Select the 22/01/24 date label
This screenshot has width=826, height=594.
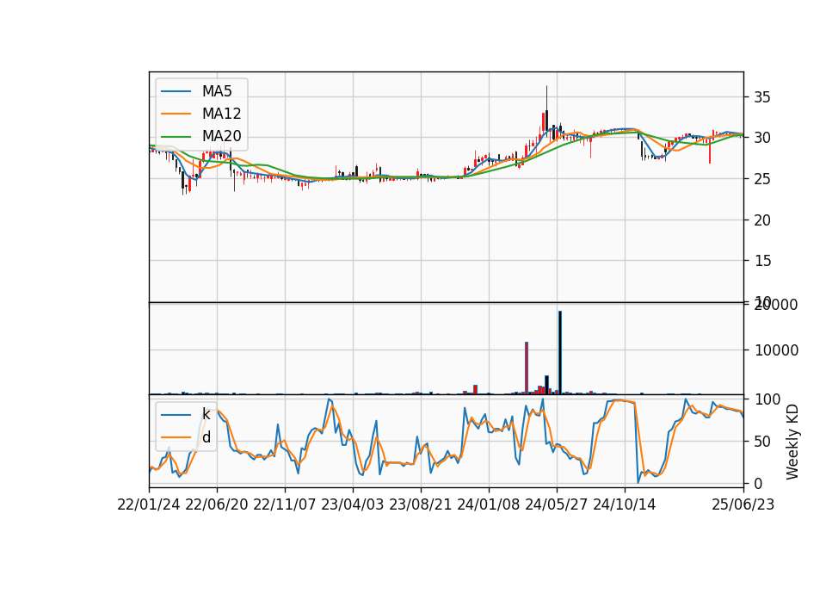pos(149,505)
